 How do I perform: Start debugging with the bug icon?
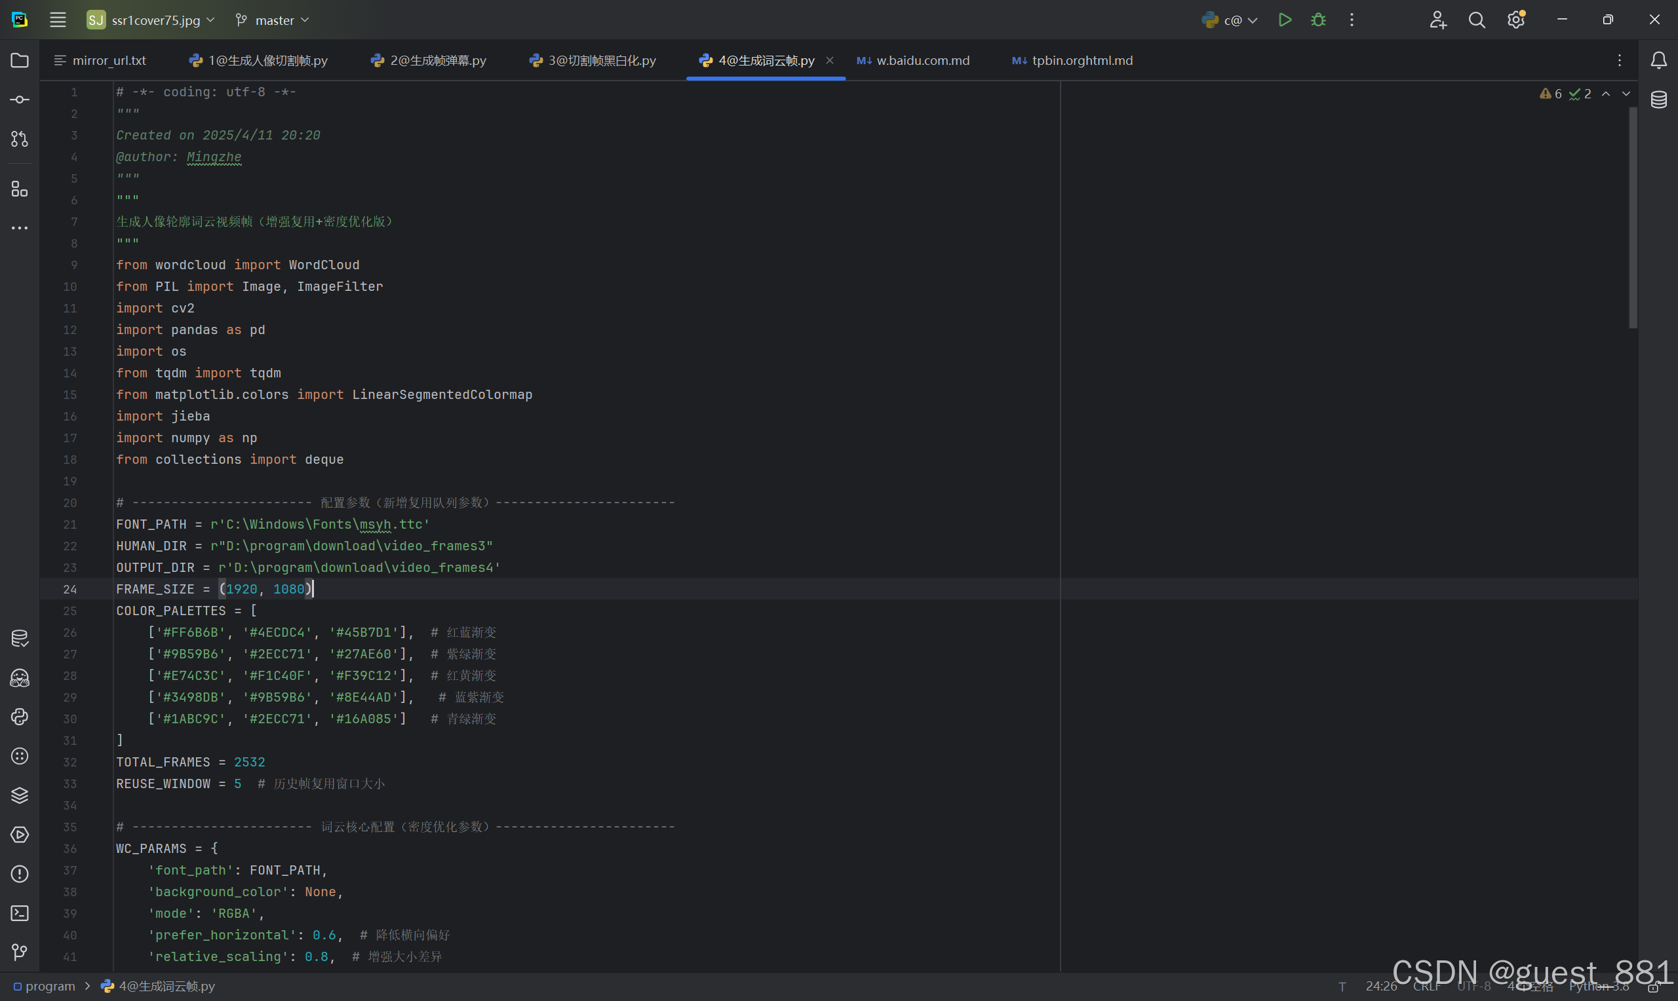point(1317,20)
